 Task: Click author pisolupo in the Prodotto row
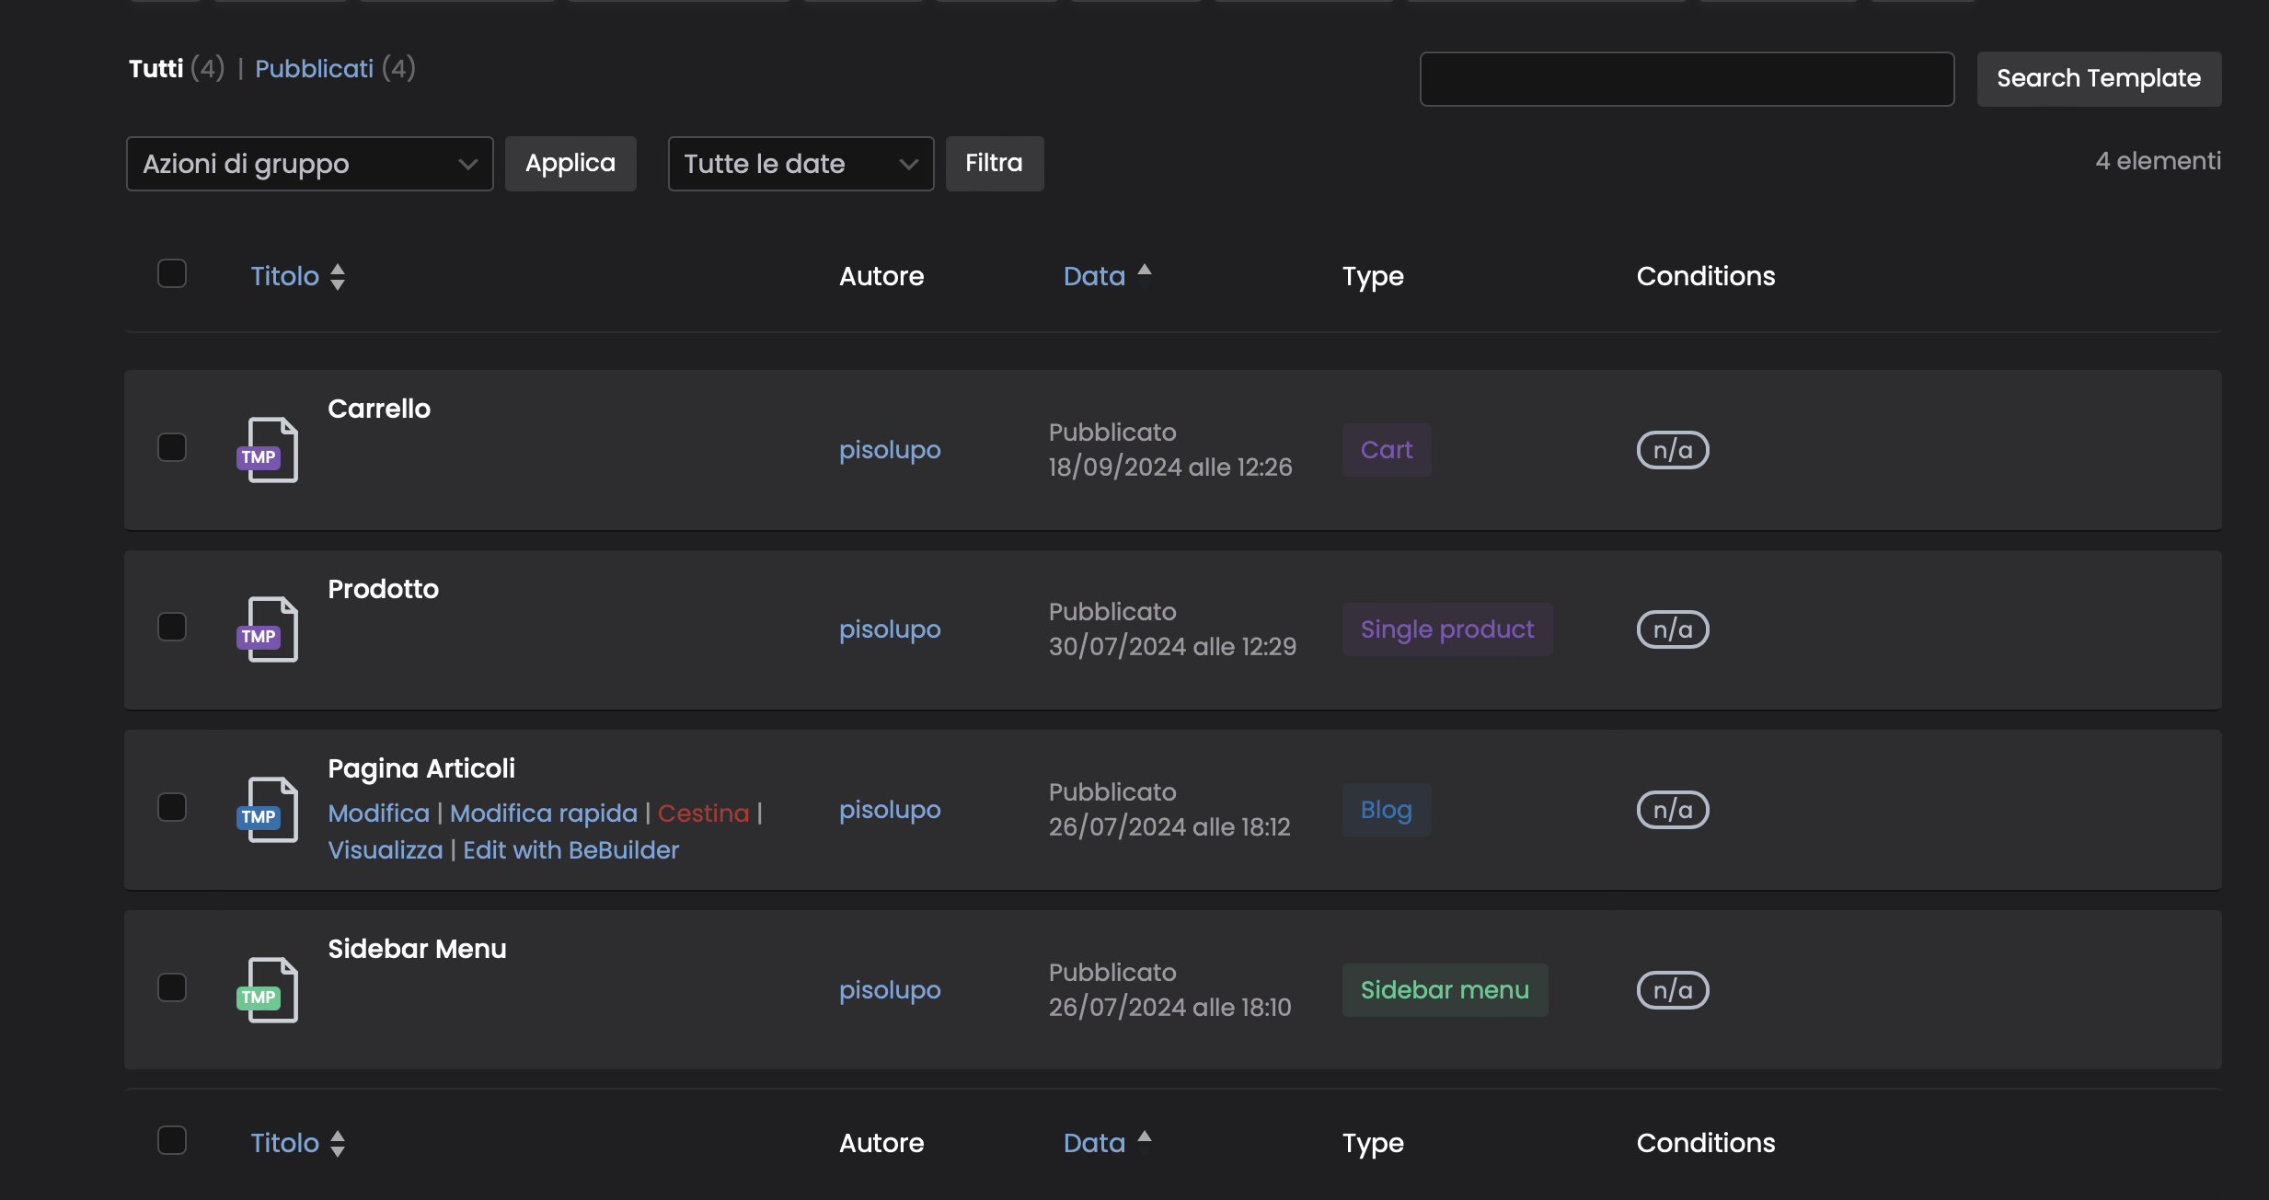[890, 629]
